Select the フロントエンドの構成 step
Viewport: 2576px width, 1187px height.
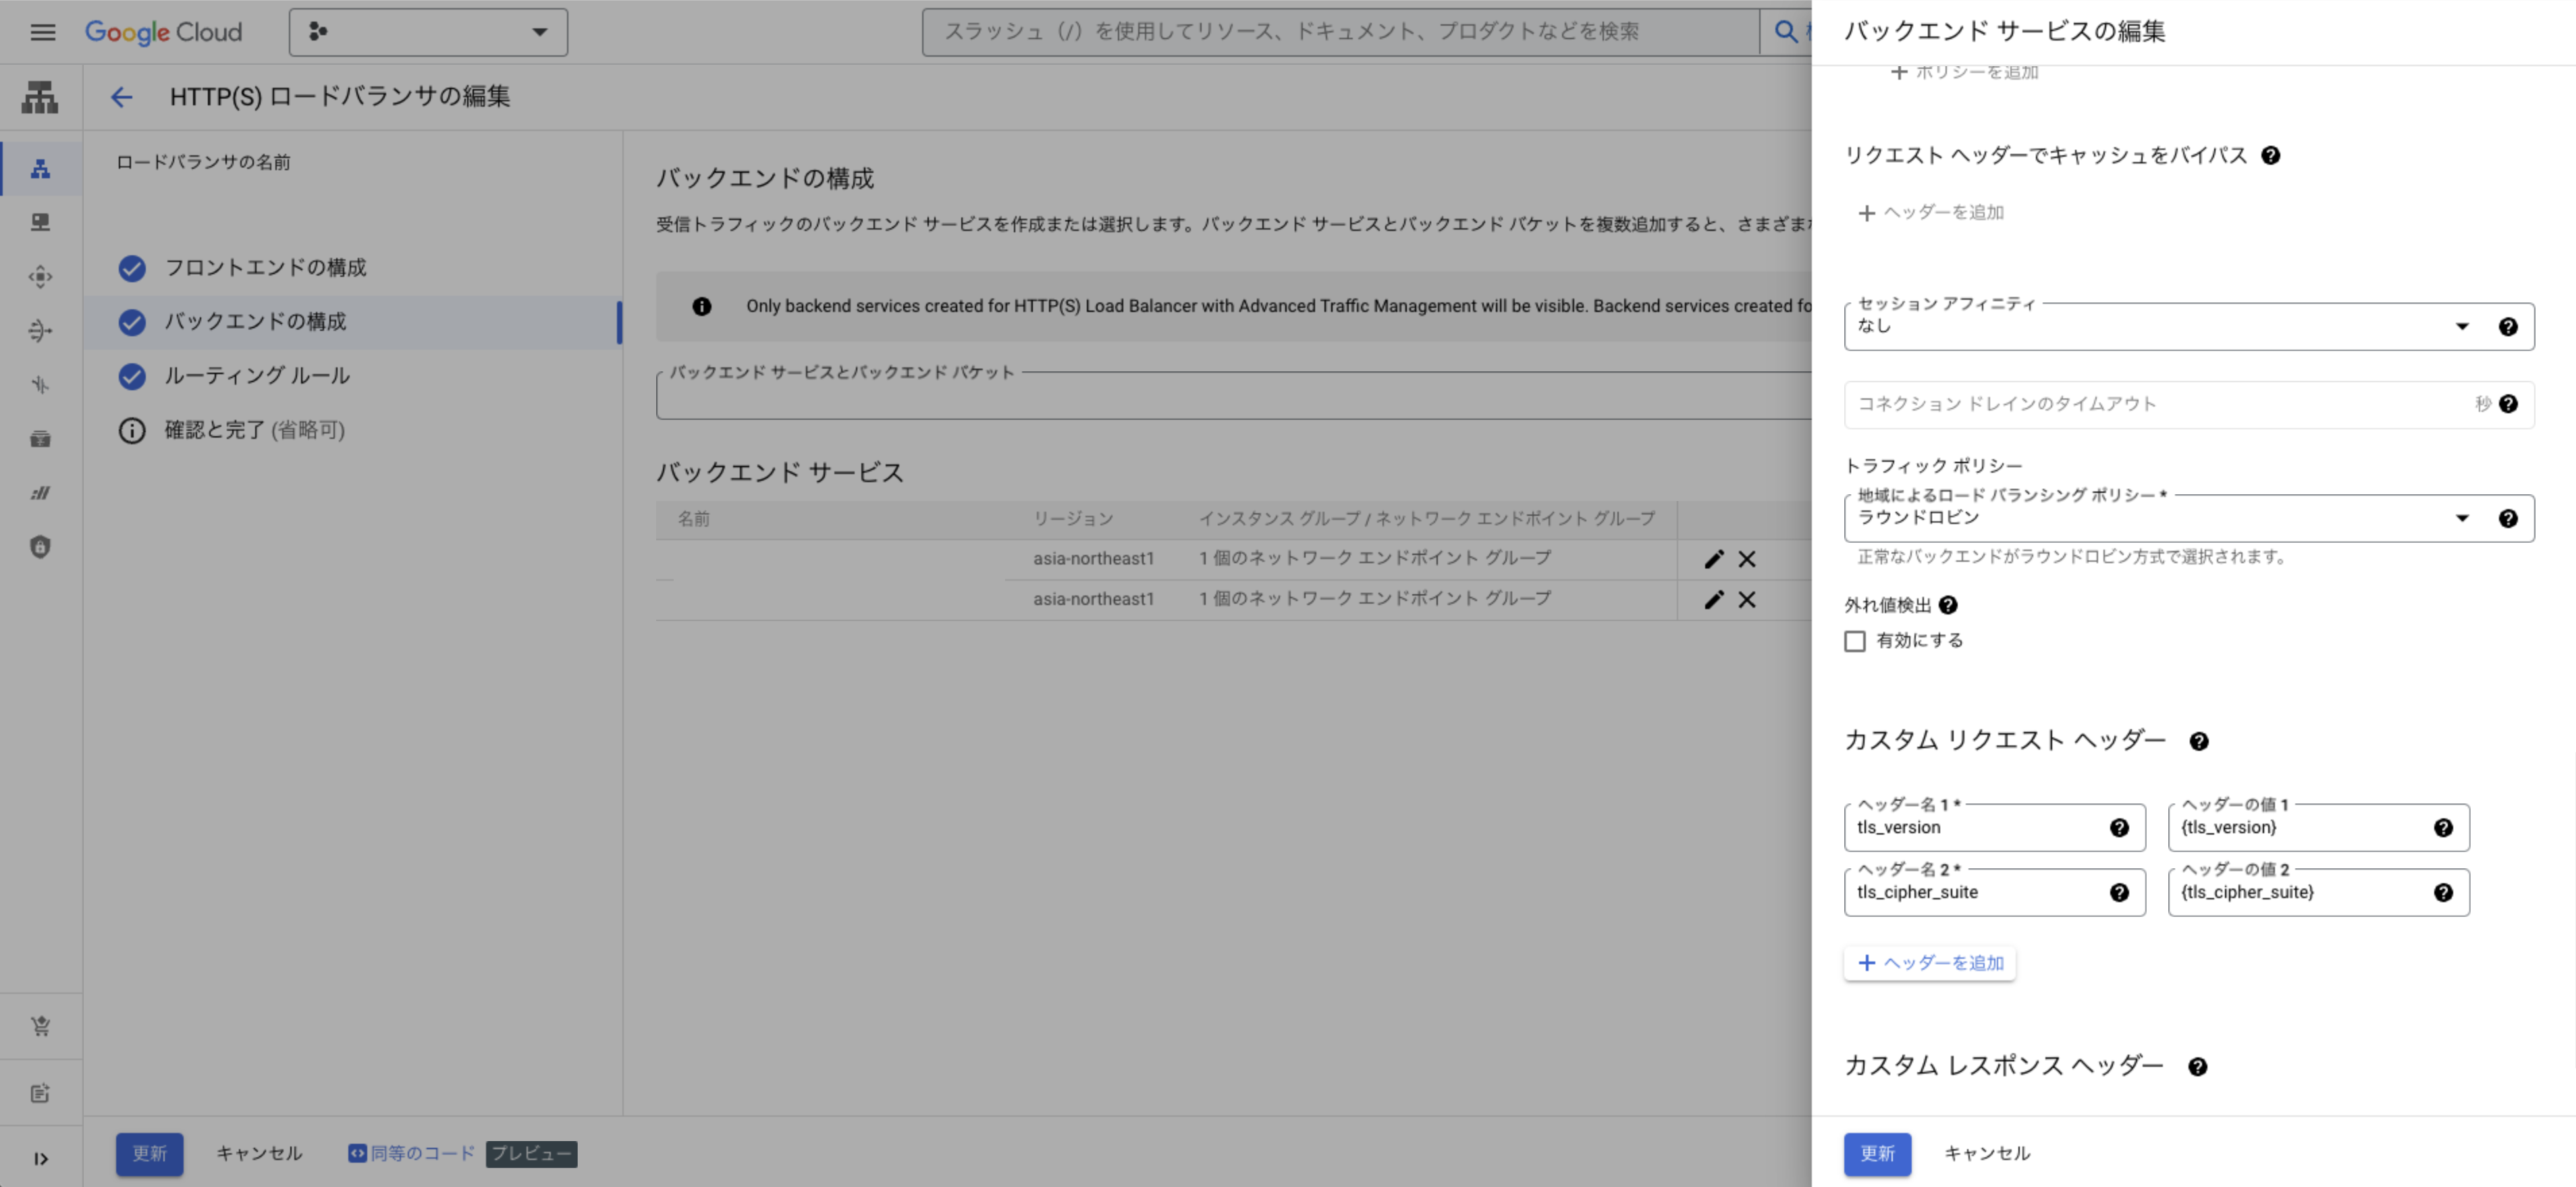pyautogui.click(x=265, y=268)
